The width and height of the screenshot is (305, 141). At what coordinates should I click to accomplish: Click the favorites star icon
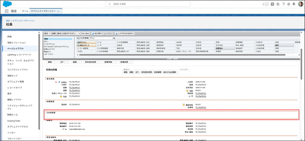point(263,4)
